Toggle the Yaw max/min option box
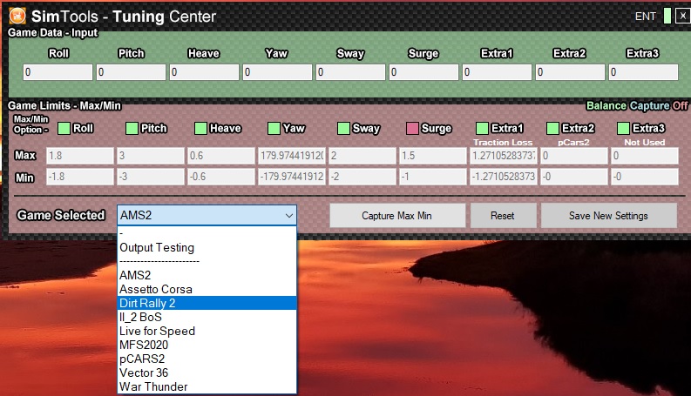This screenshot has height=396, width=691. point(274,129)
